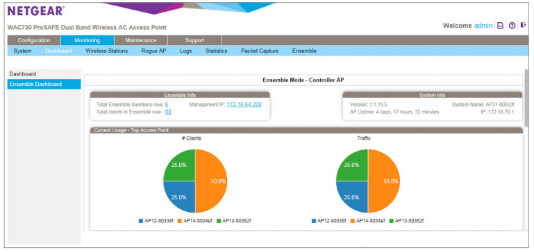Click the System Name: AP31-805c0f text

(x=483, y=105)
